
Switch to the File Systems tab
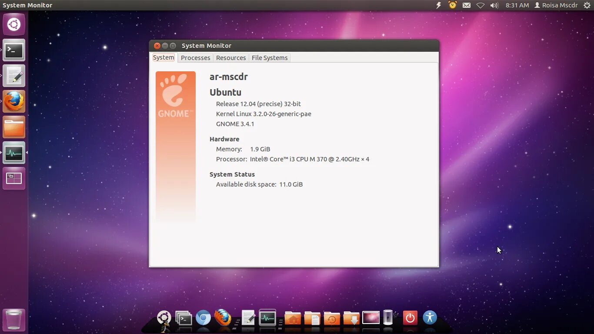pyautogui.click(x=270, y=58)
